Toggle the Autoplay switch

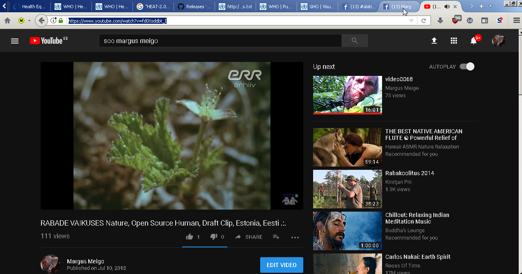tap(467, 66)
